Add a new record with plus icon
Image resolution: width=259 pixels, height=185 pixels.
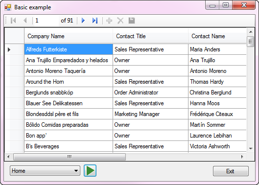[109, 21]
